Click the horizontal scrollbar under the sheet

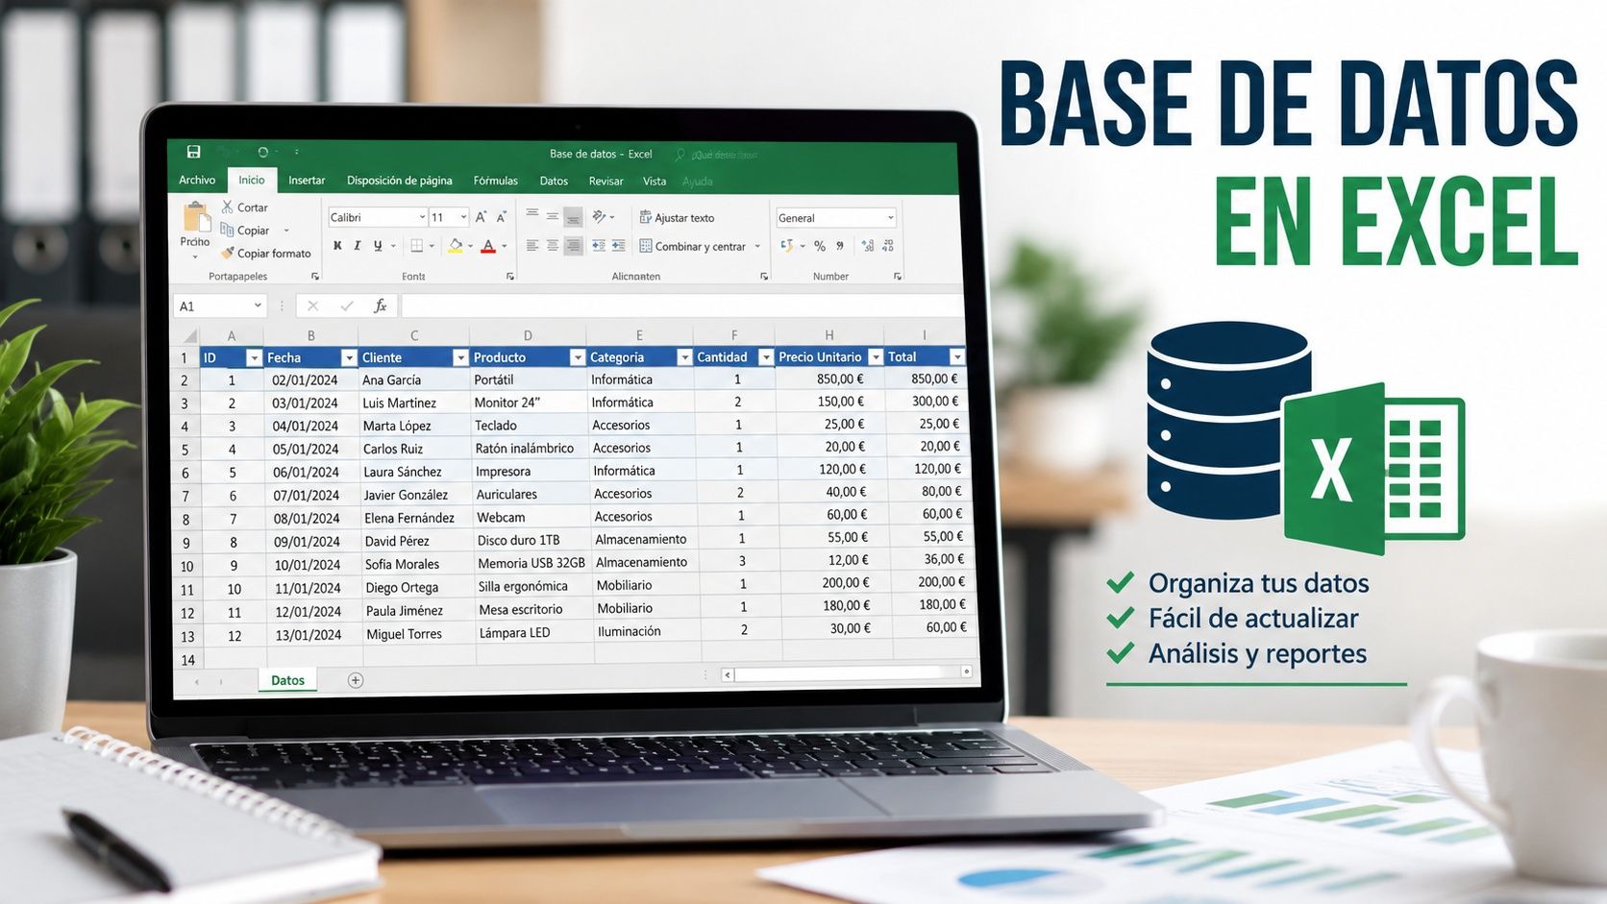click(x=848, y=673)
